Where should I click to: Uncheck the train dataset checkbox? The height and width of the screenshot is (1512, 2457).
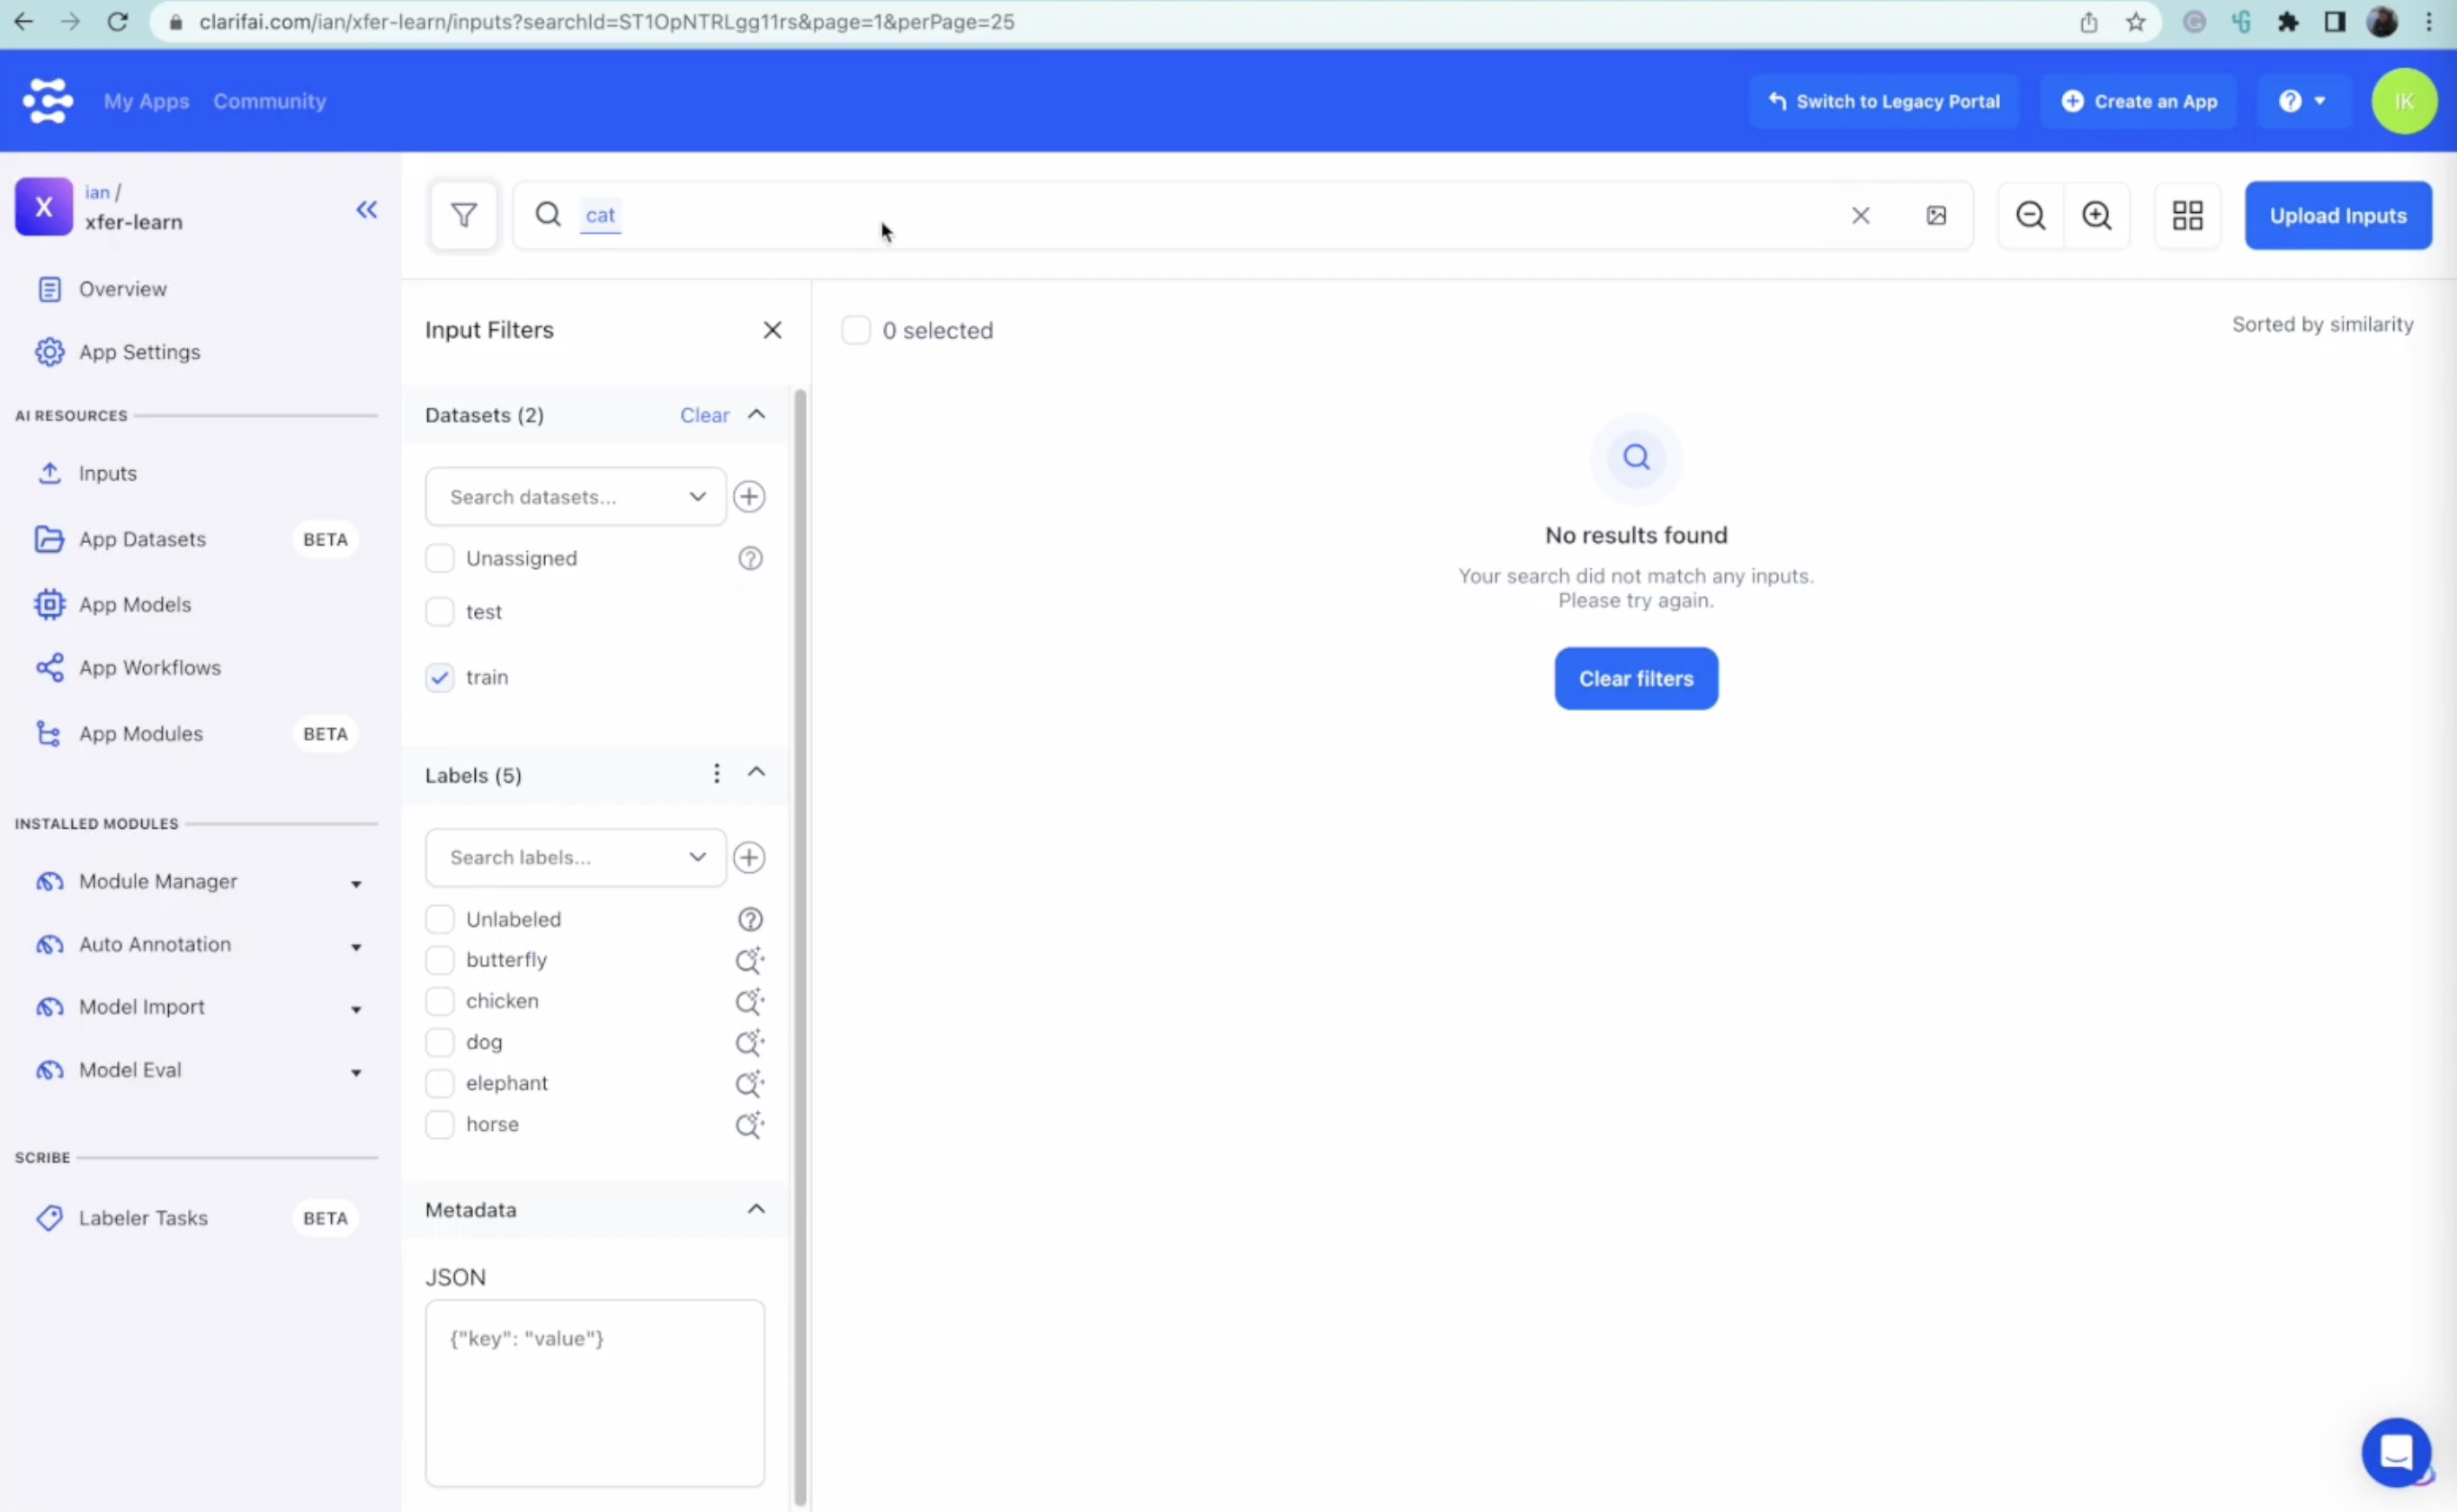coord(440,677)
